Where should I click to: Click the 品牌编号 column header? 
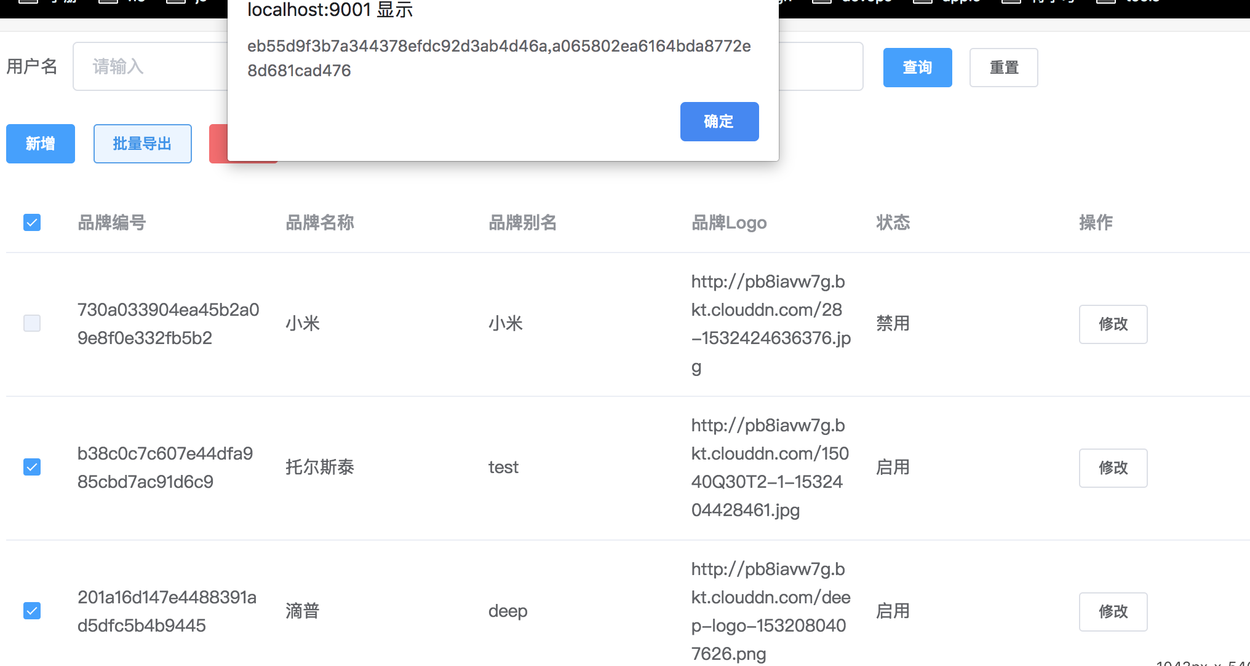coord(111,222)
